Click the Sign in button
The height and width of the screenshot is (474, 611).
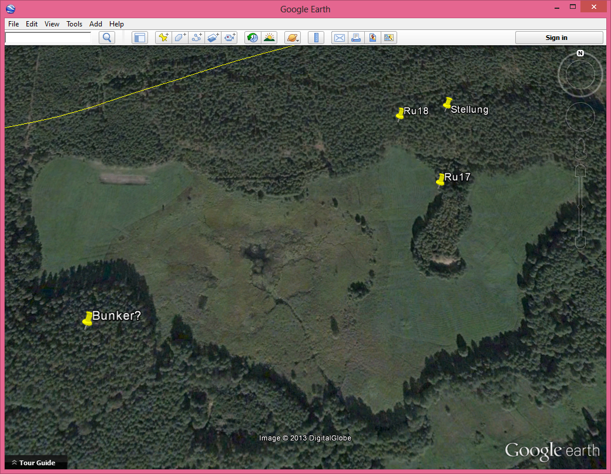[559, 38]
